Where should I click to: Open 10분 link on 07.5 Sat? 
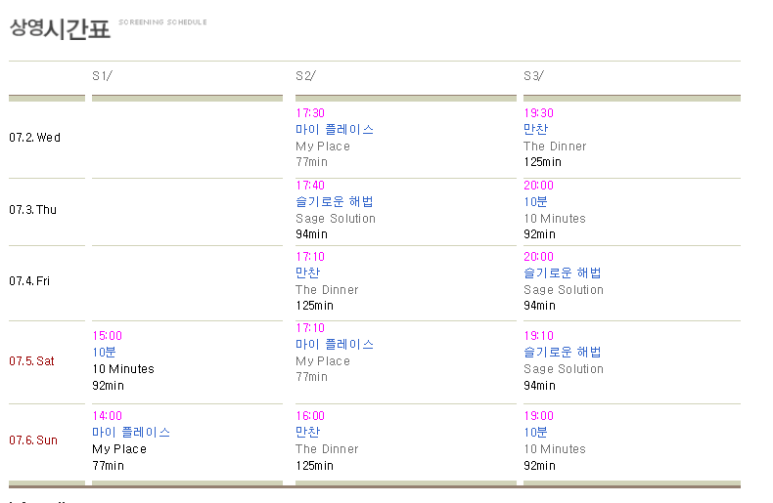104,353
